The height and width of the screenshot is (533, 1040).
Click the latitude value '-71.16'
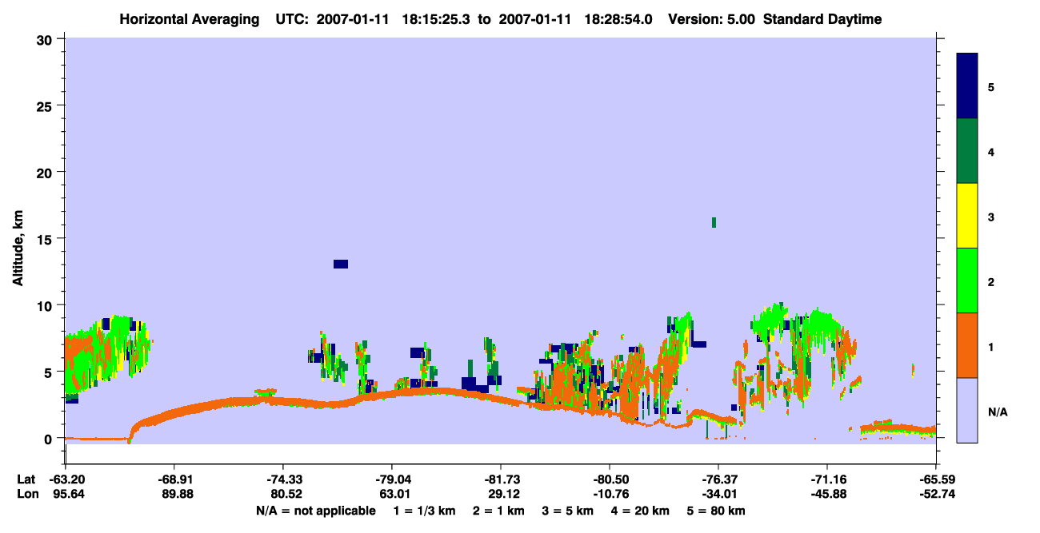point(827,479)
